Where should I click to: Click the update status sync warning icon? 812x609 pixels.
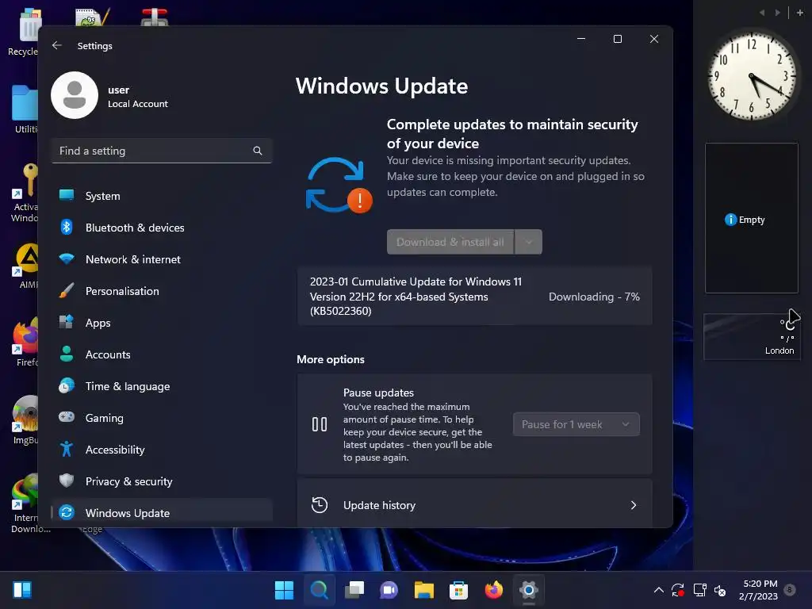click(339, 185)
